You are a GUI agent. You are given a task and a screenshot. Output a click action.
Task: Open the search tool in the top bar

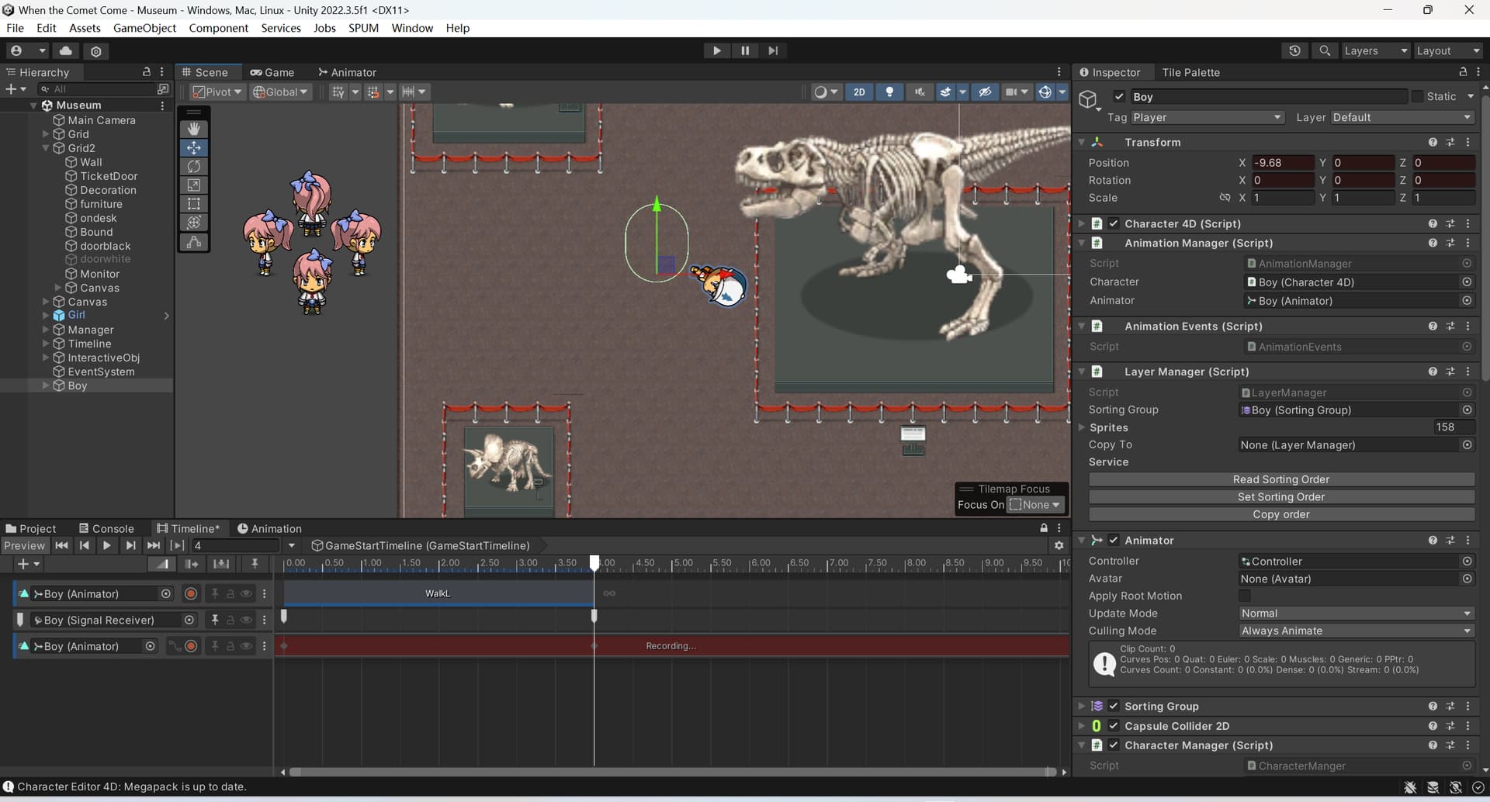pyautogui.click(x=1324, y=50)
